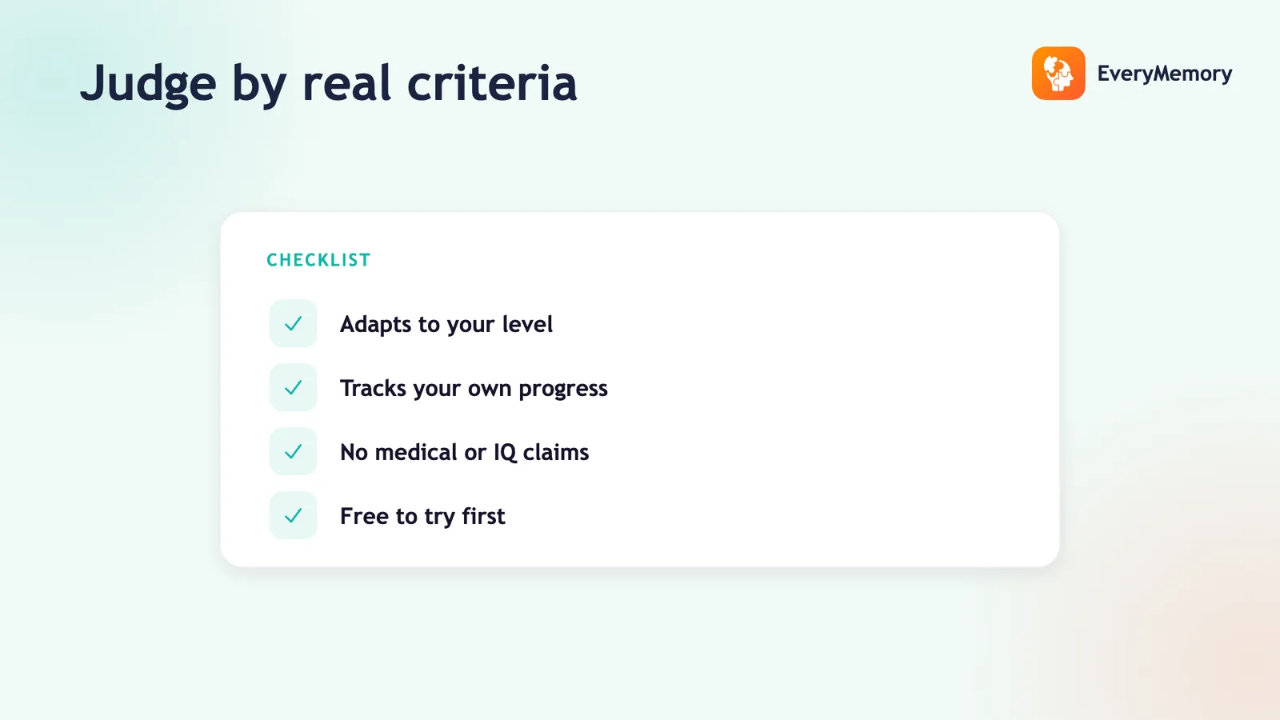Image resolution: width=1280 pixels, height=720 pixels.
Task: Click the word "progress" in the checklist
Action: point(563,390)
